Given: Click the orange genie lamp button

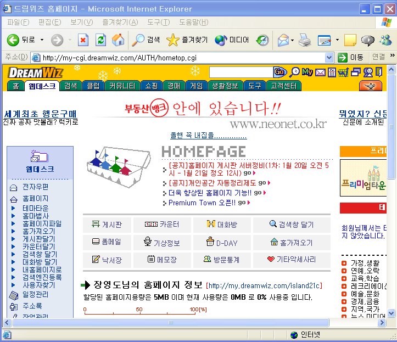Looking at the screenshot, I should point(371,86).
